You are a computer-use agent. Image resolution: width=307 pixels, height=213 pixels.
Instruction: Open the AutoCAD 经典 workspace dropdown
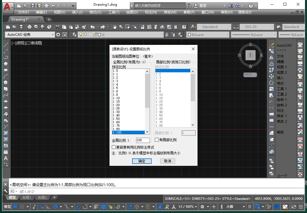30,35
